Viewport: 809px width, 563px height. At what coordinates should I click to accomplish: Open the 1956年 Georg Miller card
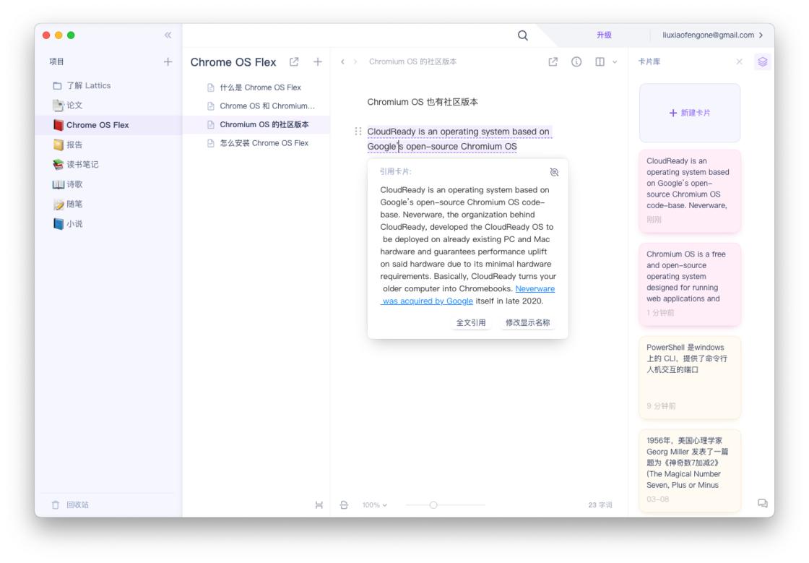pos(689,470)
